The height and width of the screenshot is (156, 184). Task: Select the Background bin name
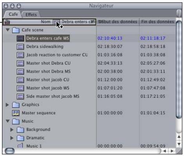point(38,129)
